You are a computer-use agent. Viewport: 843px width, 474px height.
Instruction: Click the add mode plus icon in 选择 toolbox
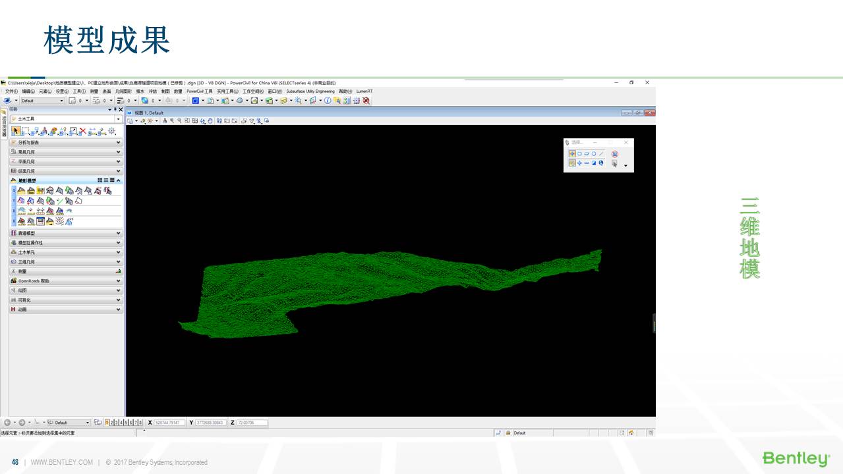click(x=579, y=163)
